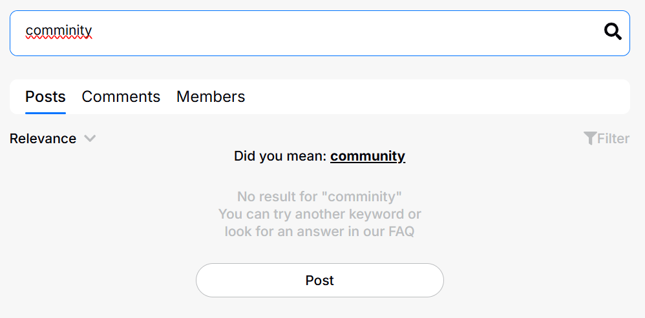
Task: Click the red spell-check underline in search box
Action: tap(59, 38)
